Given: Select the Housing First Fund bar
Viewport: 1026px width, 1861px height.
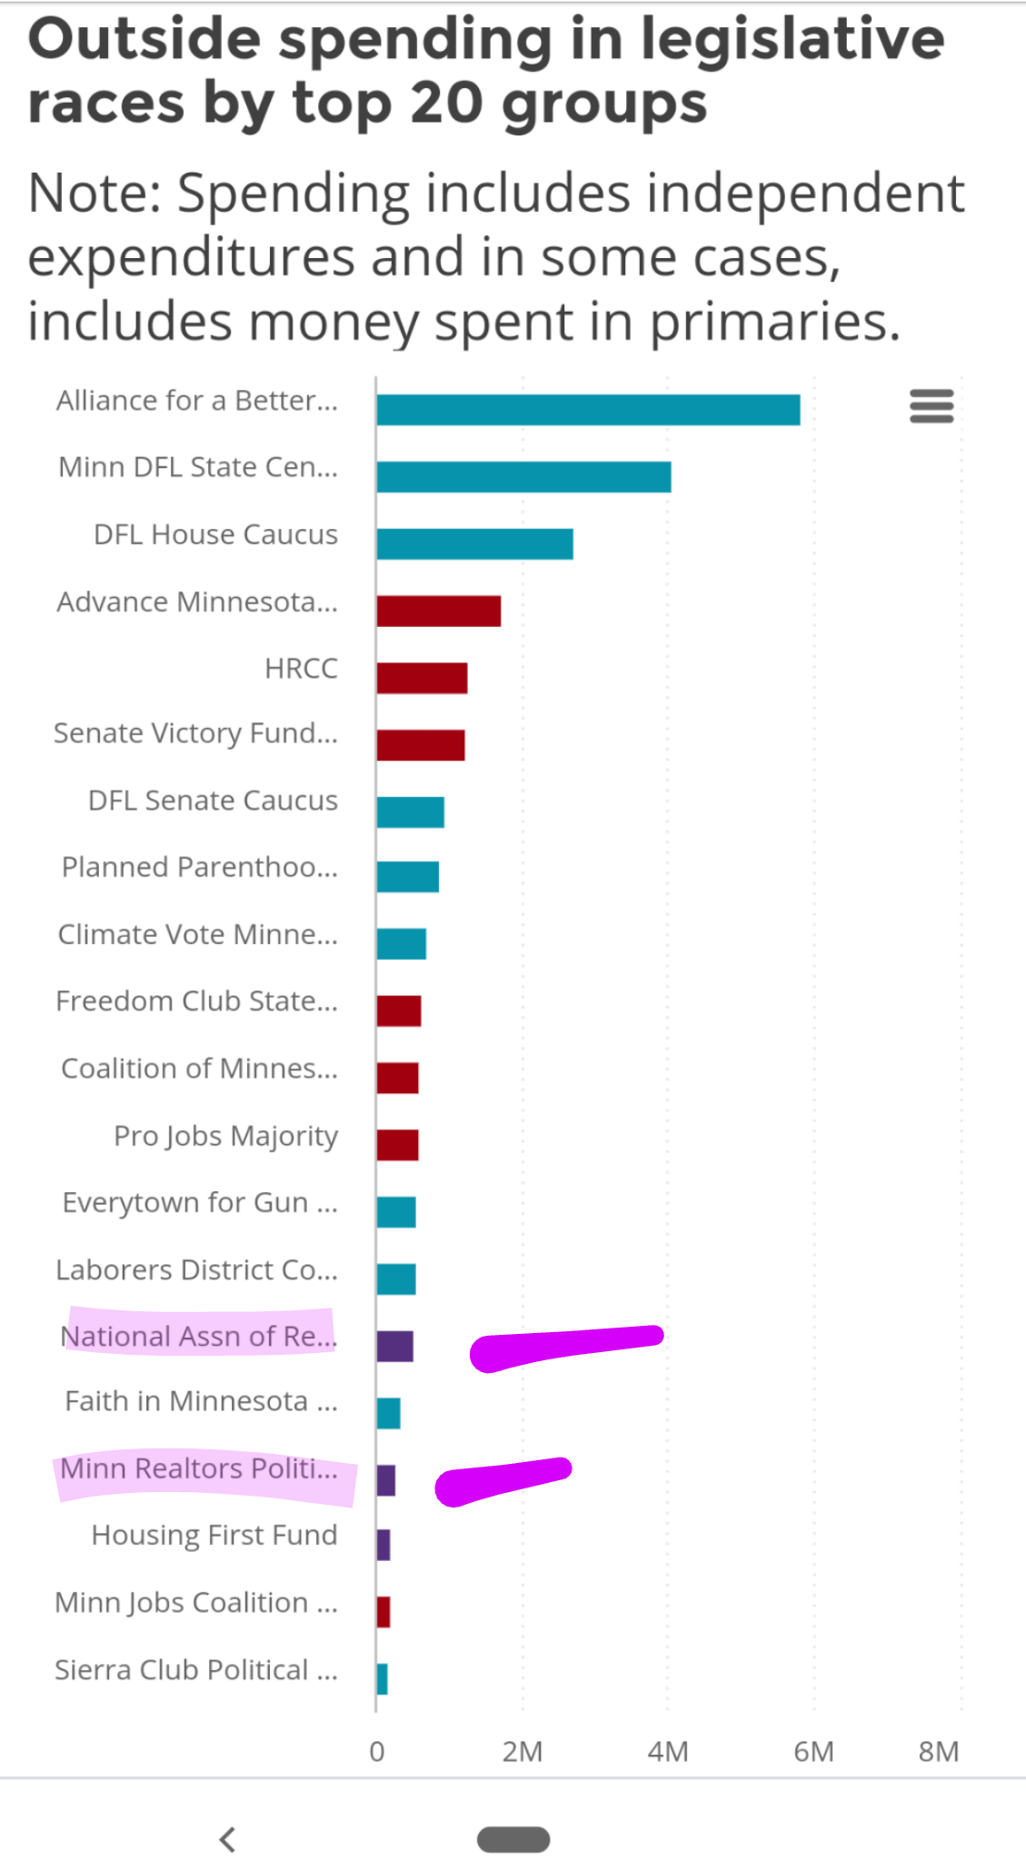Looking at the screenshot, I should click(384, 1545).
